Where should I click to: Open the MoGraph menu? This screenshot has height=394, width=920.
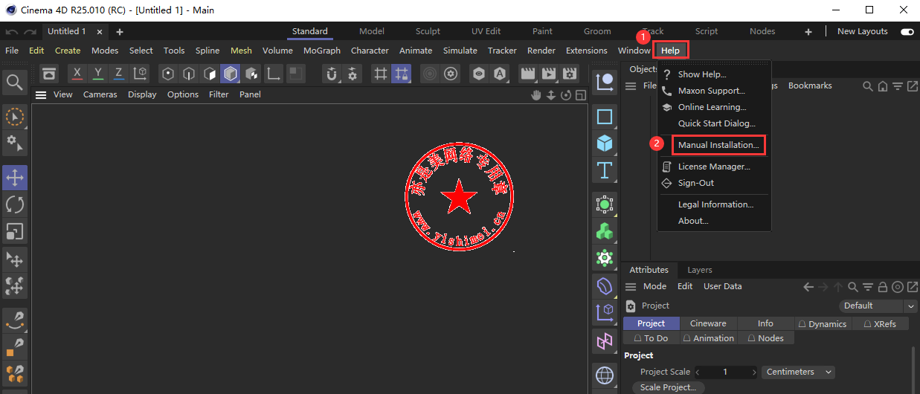pos(322,51)
